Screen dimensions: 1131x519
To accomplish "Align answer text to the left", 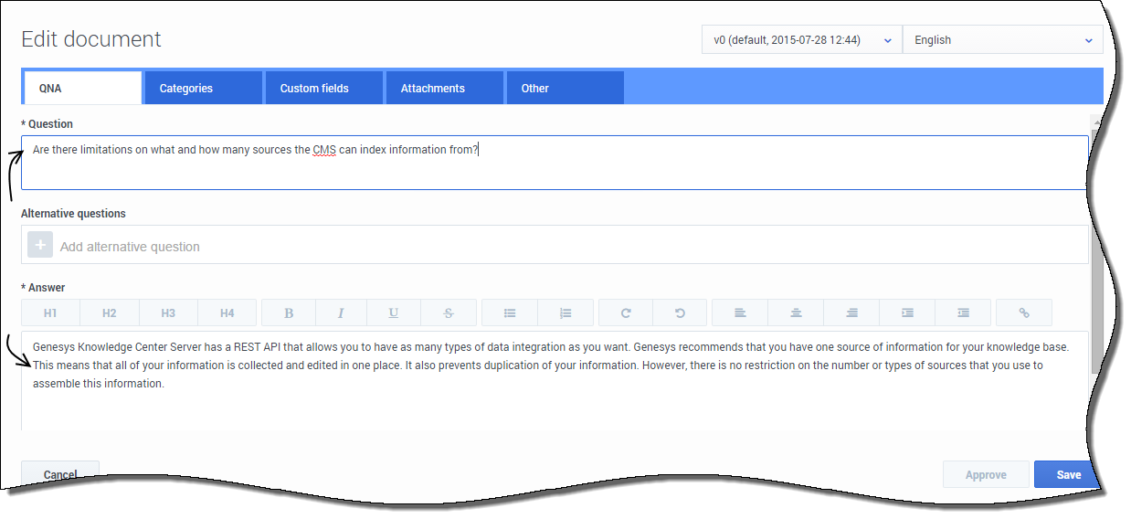I will coord(740,313).
